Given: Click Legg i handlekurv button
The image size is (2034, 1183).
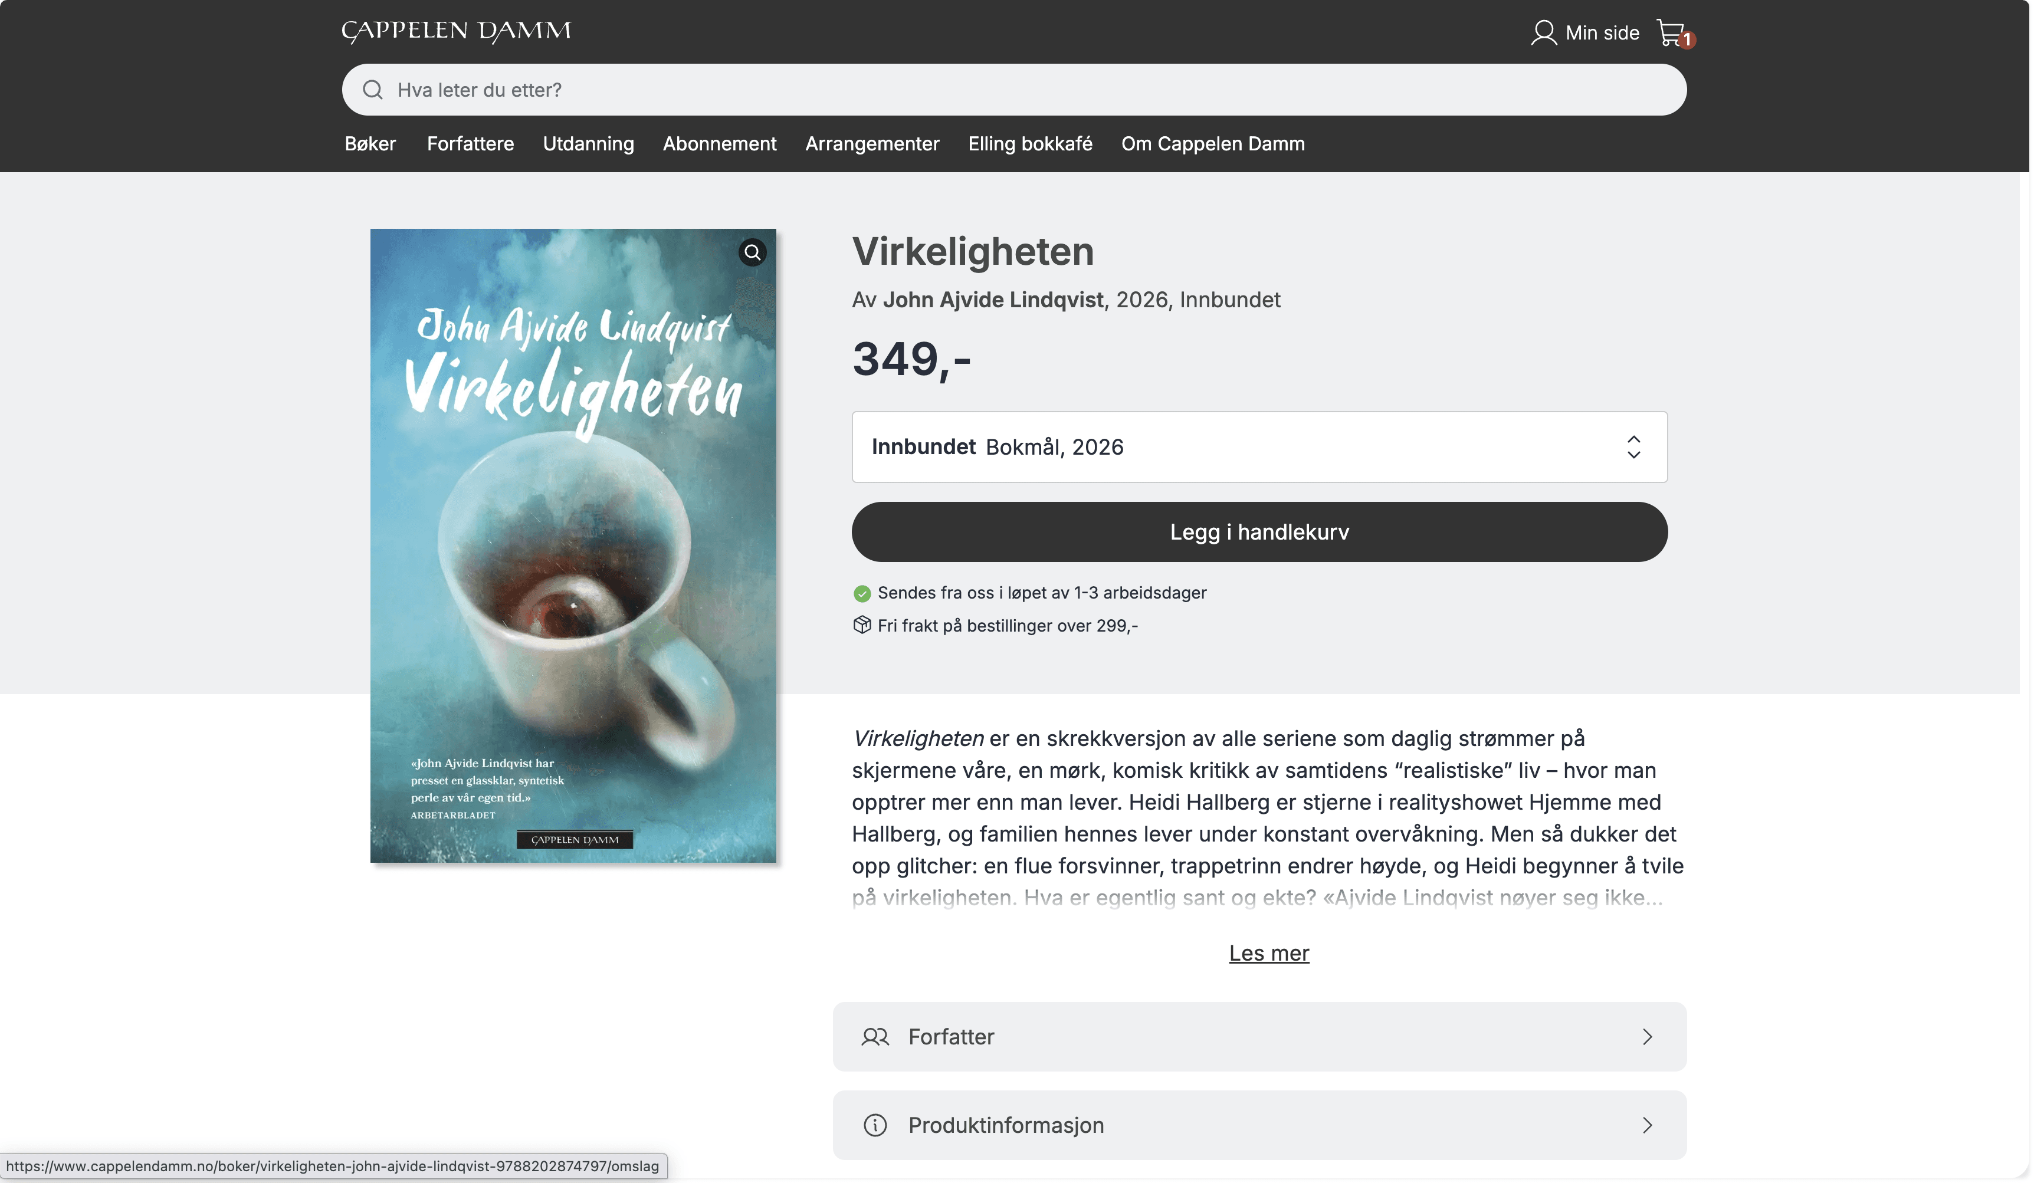Looking at the screenshot, I should point(1259,532).
